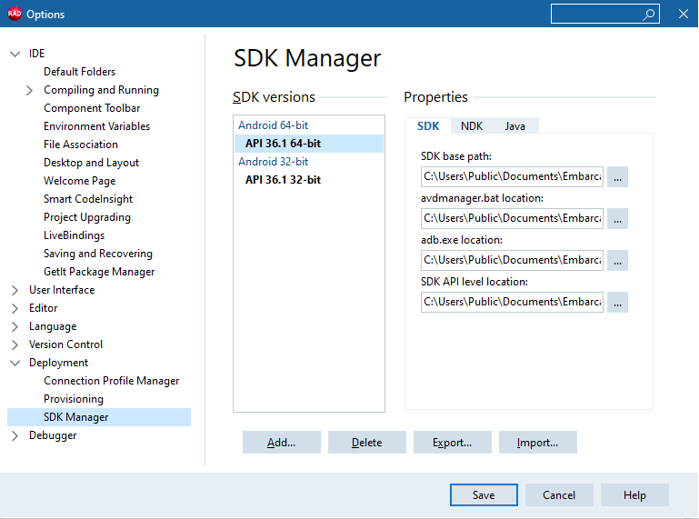Browse for avdmanager.bat location
Viewport: 699px width, 519px height.
[x=617, y=218]
